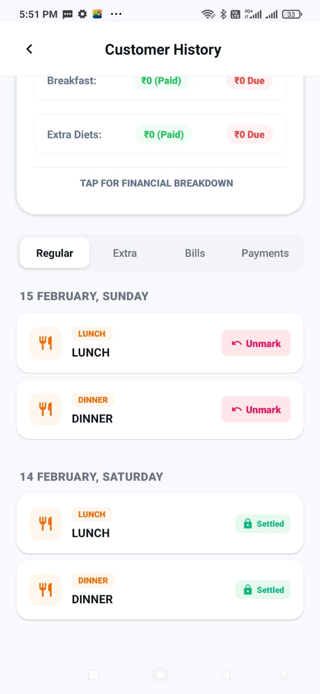Tap the Extra Diets ₹0 (Paid) badge

click(x=164, y=134)
